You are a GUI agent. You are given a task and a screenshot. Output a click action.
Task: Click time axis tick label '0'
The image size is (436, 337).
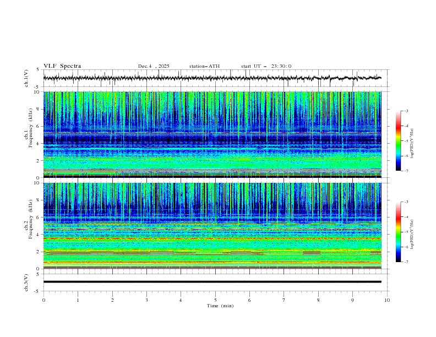pyautogui.click(x=43, y=300)
